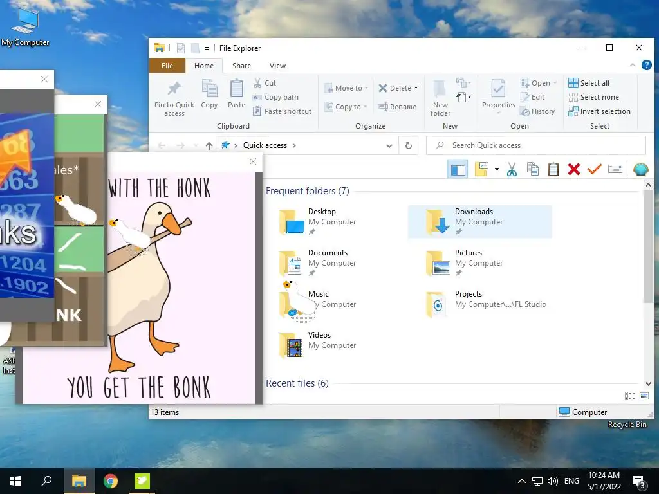This screenshot has height=494, width=659.
Task: Click Paste shortcut in Clipboard group
Action: pyautogui.click(x=282, y=111)
